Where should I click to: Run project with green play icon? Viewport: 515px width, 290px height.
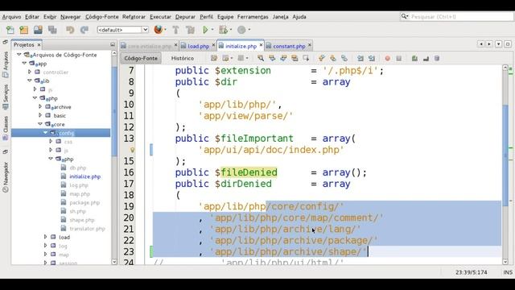[x=206, y=30]
